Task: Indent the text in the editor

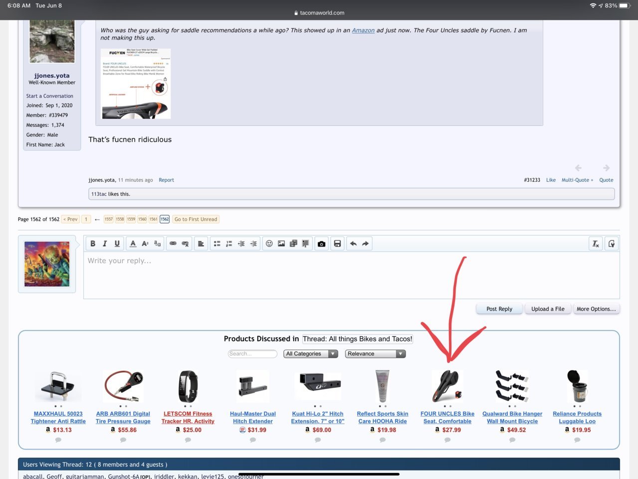Action: [253, 244]
